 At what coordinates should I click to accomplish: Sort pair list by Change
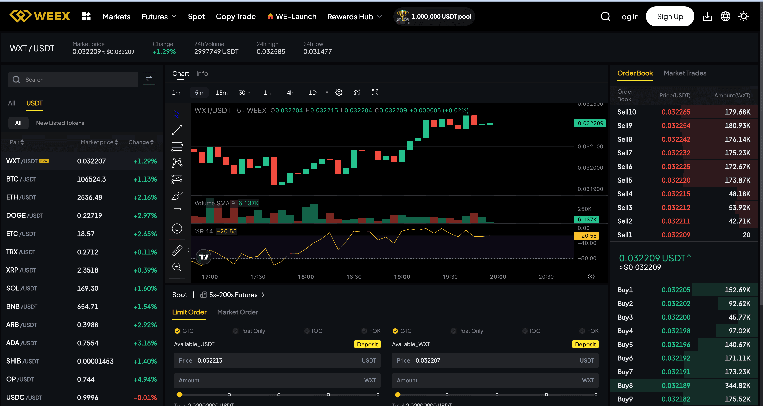pyautogui.click(x=141, y=142)
